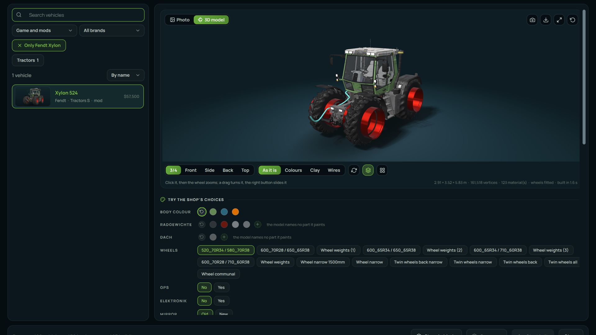Screen dimensions: 596x335
Task: Click the search magnifier icon
Action: (19, 15)
